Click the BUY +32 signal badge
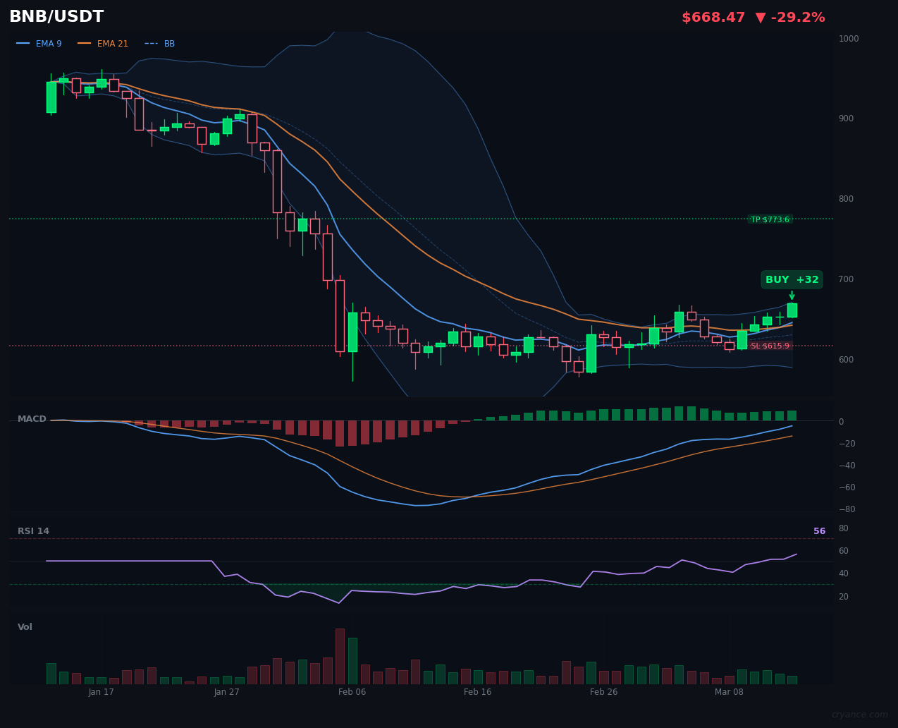The image size is (898, 728). click(x=792, y=279)
